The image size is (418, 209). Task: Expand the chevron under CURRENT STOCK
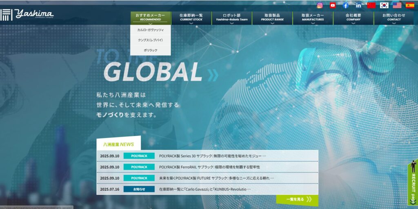pyautogui.click(x=191, y=23)
